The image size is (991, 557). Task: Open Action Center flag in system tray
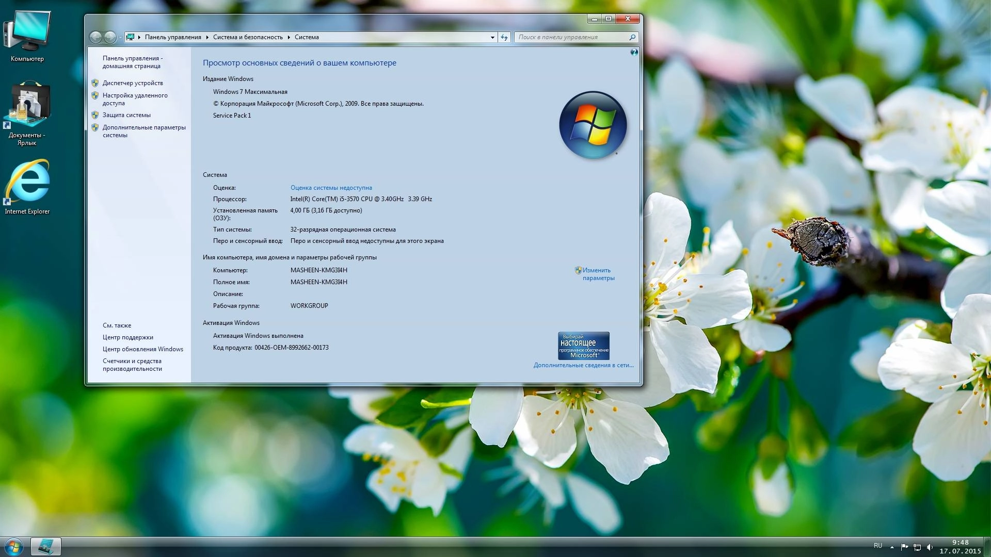point(904,547)
